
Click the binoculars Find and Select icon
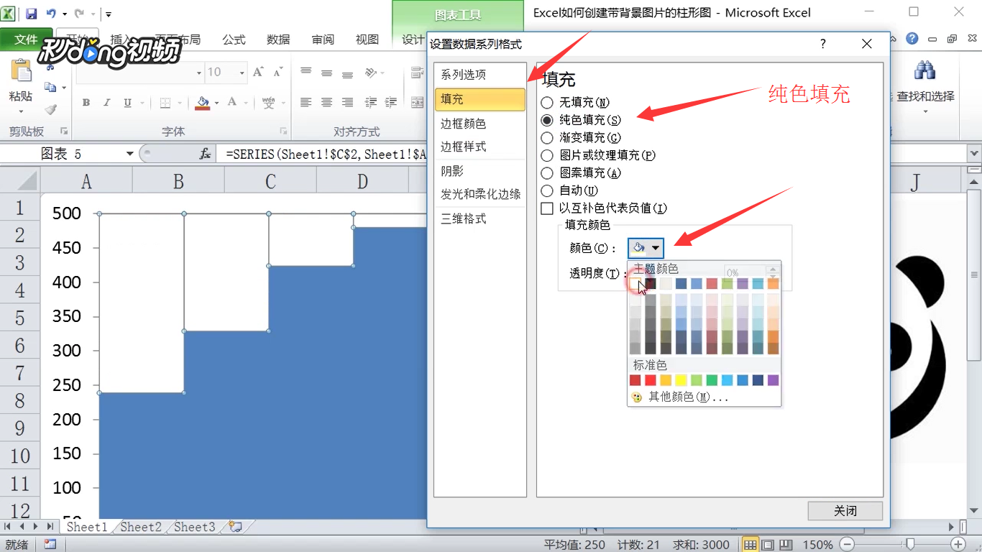click(924, 70)
